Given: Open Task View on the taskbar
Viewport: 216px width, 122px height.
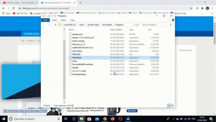Looking at the screenshot, I should (x=66, y=119).
